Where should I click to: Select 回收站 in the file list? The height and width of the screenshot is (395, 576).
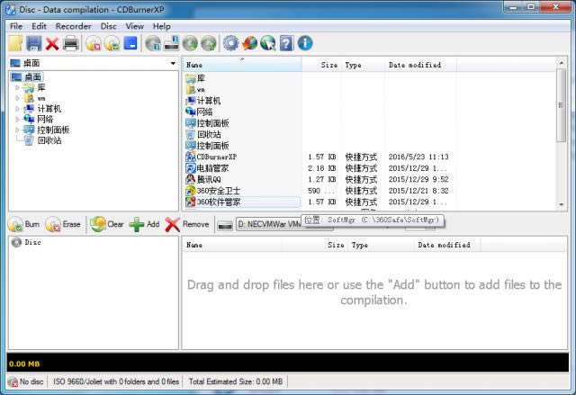[x=209, y=134]
